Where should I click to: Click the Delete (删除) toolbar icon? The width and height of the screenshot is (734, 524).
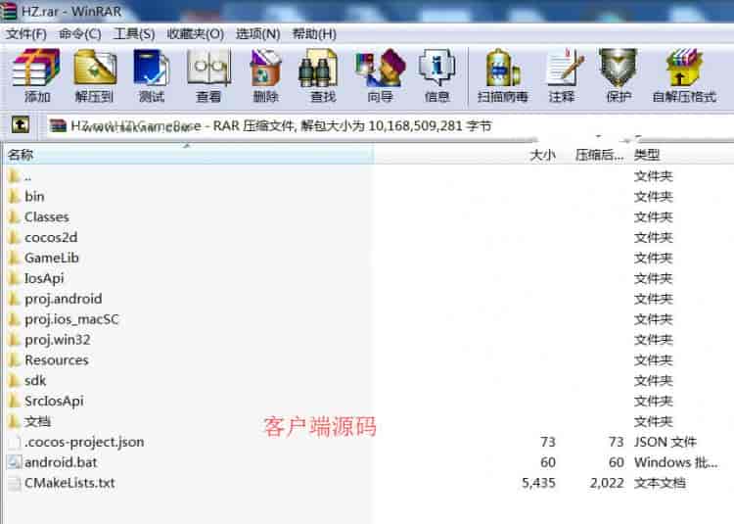(265, 75)
